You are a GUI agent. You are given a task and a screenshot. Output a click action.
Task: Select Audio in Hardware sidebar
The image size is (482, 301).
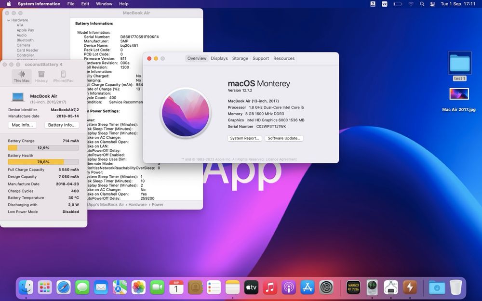(22, 35)
